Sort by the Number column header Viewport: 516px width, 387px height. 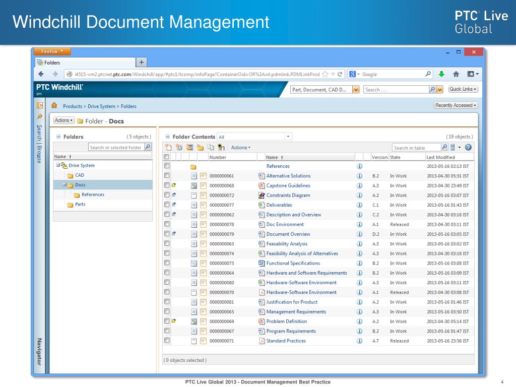[x=218, y=157]
